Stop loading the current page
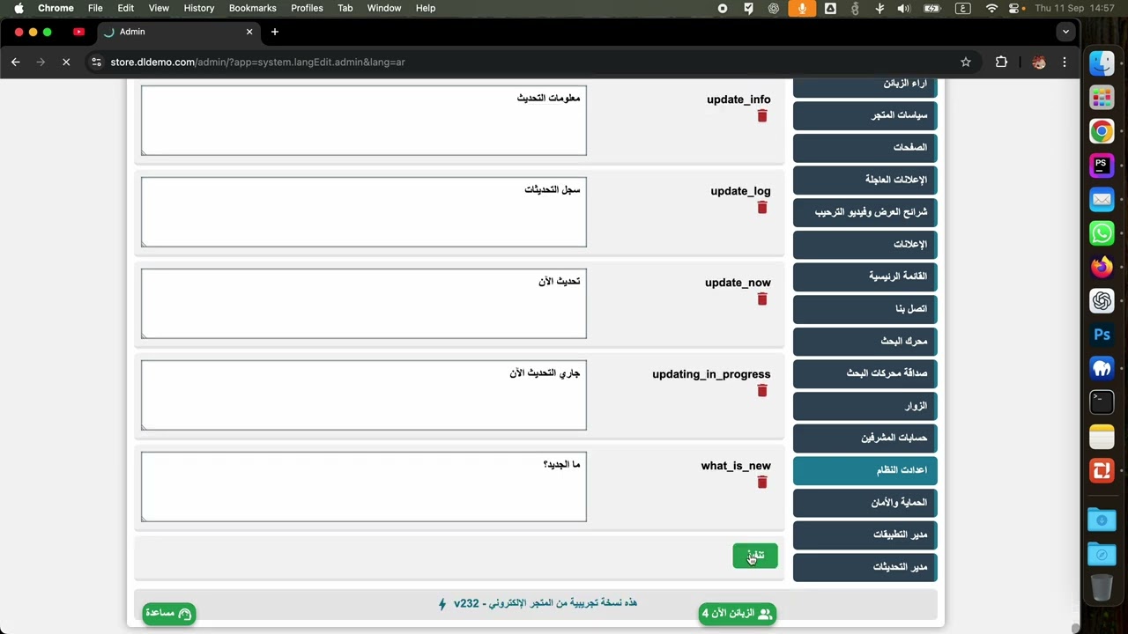The width and height of the screenshot is (1128, 634). coord(65,62)
